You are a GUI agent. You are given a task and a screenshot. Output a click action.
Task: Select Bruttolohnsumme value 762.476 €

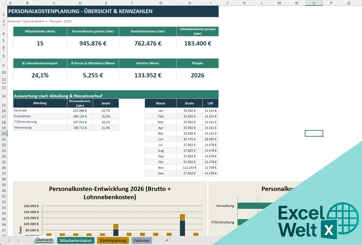(x=148, y=43)
